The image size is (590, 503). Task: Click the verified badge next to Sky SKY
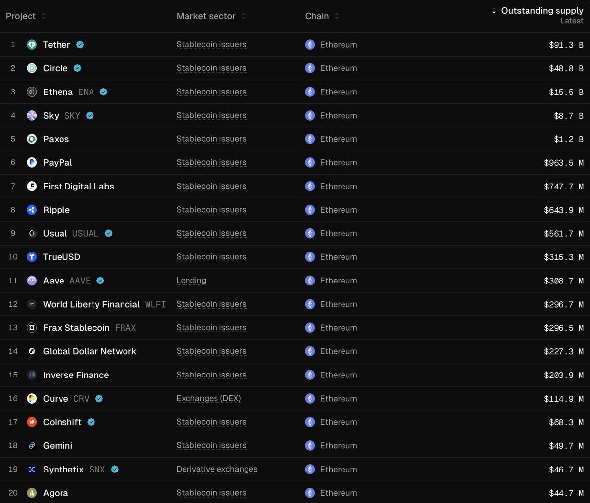point(90,116)
